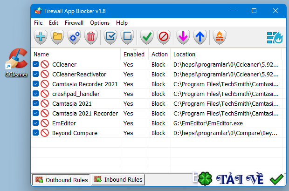Delete selected rule with trash icon

click(x=91, y=37)
